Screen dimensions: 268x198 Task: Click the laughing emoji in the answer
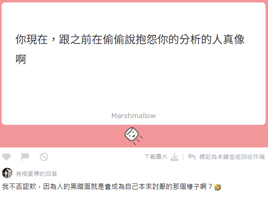pos(217,187)
